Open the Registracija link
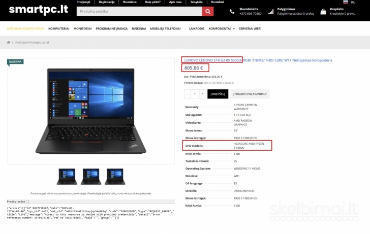 (x=106, y=2)
